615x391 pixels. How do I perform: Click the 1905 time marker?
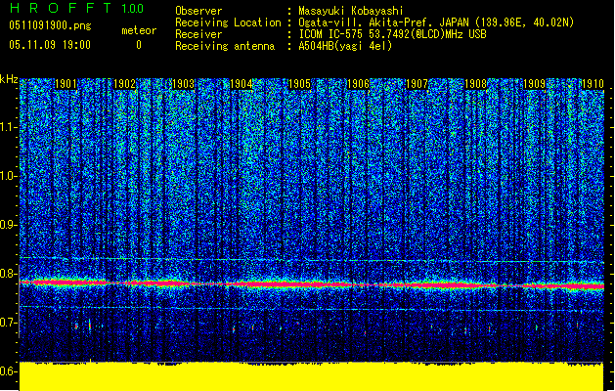[299, 84]
